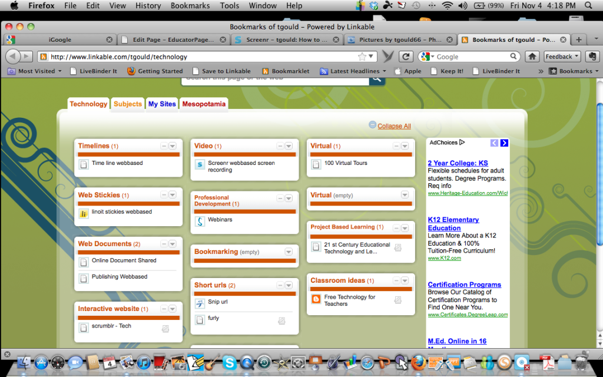Image resolution: width=603 pixels, height=377 pixels.
Task: Open the note icon beside scrumblr - Tech
Action: [x=165, y=329]
